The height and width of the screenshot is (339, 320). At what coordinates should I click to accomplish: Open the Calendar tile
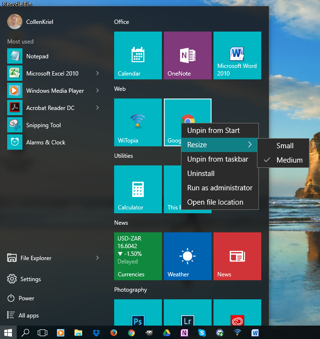[x=138, y=55]
